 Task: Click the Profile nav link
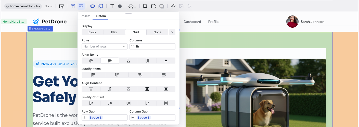point(213,22)
